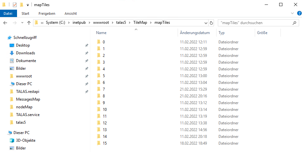Refresh the mapTiles folder view
302x152 pixels.
click(x=211, y=23)
